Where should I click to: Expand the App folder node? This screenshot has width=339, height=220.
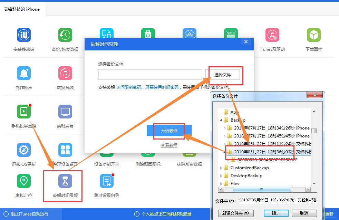tap(222, 112)
